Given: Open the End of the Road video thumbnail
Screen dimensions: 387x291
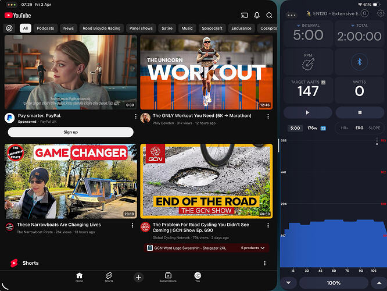Looking at the screenshot, I should tap(206, 181).
